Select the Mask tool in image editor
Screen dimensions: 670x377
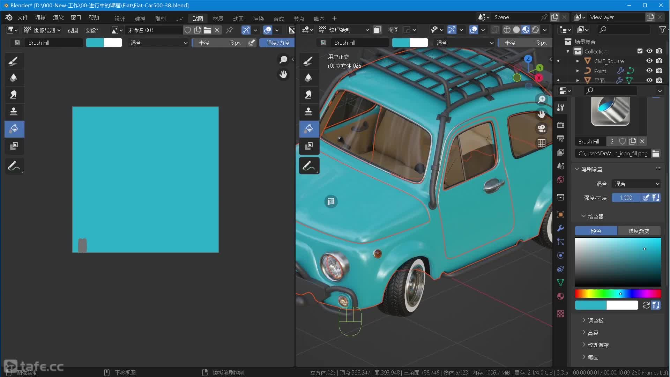click(x=14, y=146)
